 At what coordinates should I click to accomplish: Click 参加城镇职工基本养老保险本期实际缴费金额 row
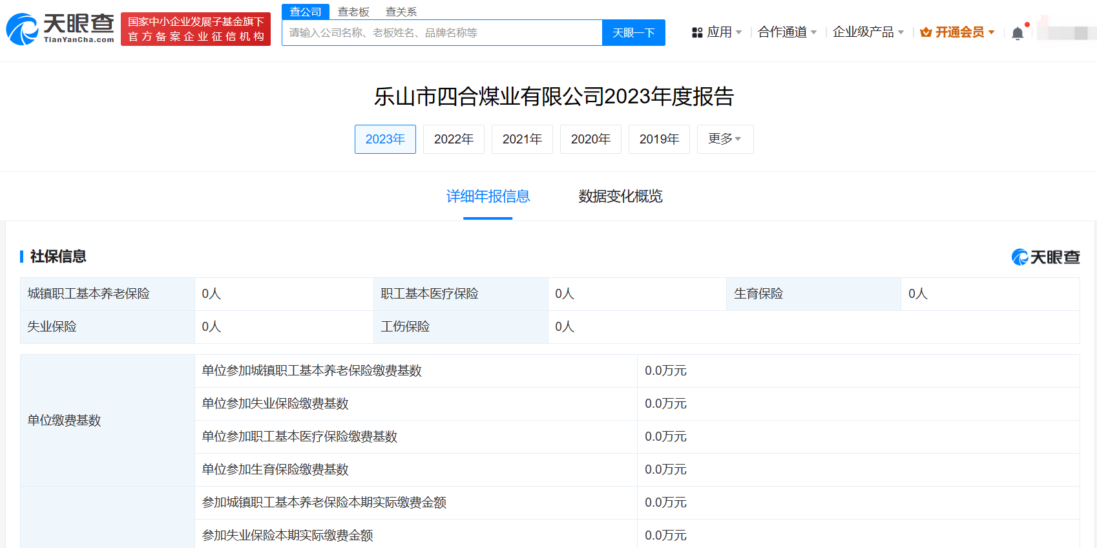click(637, 503)
